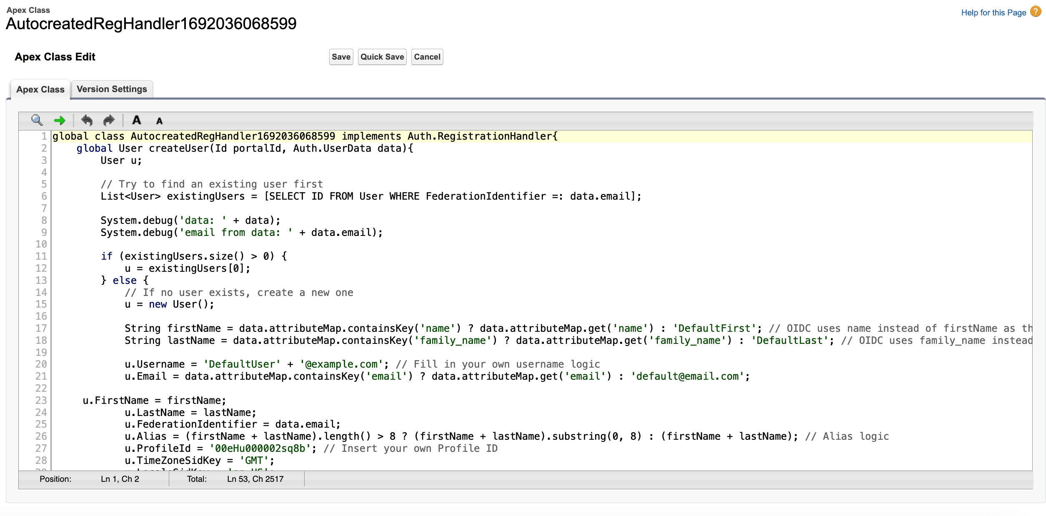This screenshot has height=516, width=1046.
Task: Save the Apex class
Action: coord(340,57)
